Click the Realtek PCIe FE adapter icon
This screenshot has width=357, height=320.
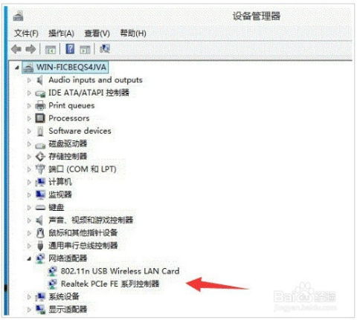pyautogui.click(x=52, y=284)
